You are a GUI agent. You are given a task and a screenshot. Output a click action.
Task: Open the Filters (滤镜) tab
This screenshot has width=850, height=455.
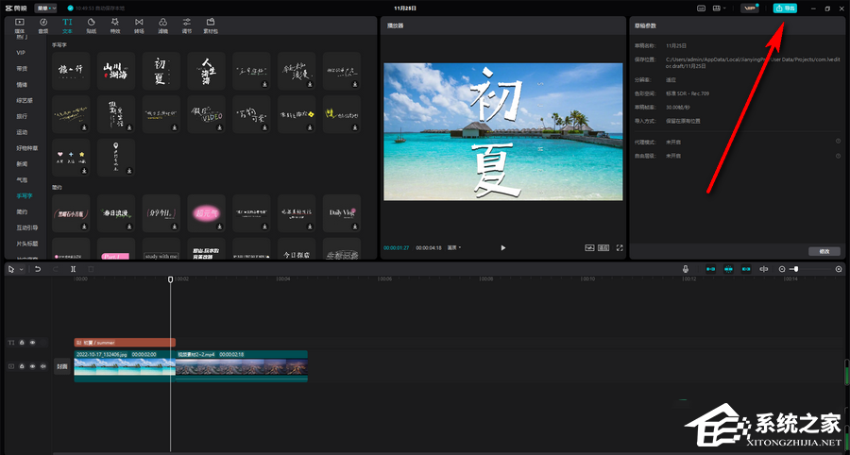pos(163,25)
